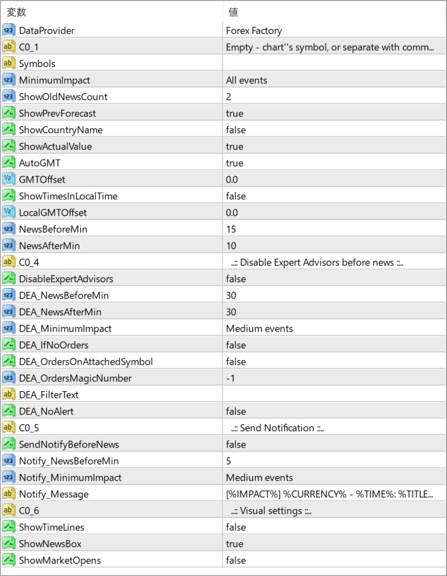Click the icon beside LocalGMTOffset
Image resolution: width=447 pixels, height=576 pixels.
[9, 213]
